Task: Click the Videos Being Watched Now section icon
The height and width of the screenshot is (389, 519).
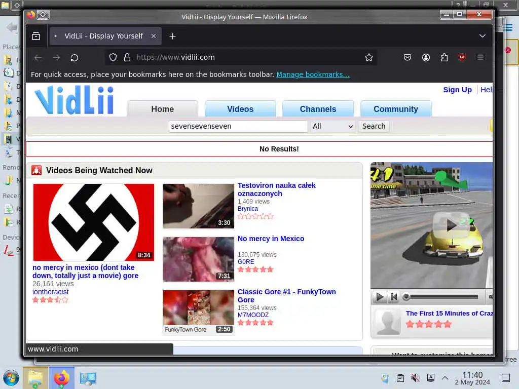Action: click(x=36, y=170)
